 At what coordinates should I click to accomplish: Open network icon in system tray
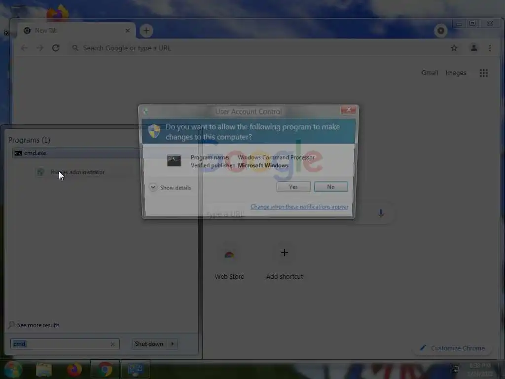coord(455,369)
